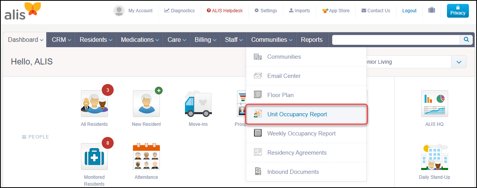Open the ALIS Helpdesk link
This screenshot has width=477, height=188.
[x=225, y=11]
